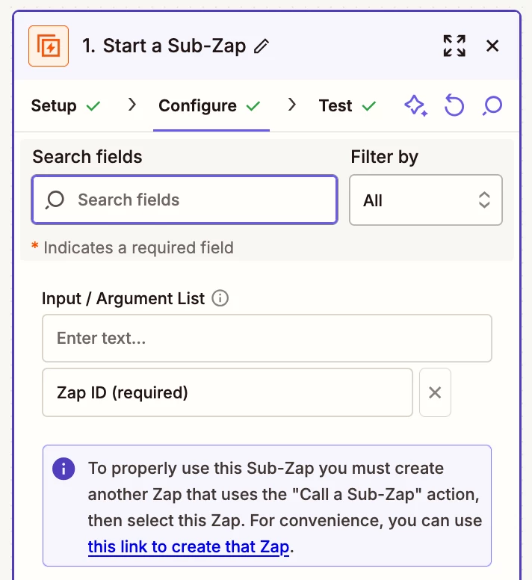Rename the step with the pencil icon
532x580 pixels.
click(x=262, y=46)
